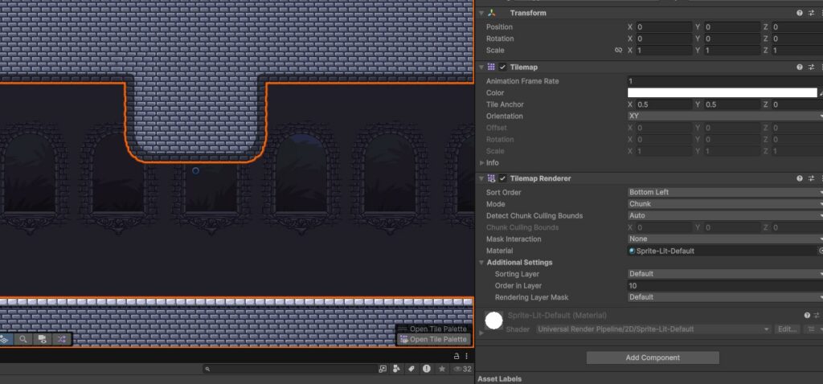Click the Position Y input field
823x384 pixels.
point(732,27)
